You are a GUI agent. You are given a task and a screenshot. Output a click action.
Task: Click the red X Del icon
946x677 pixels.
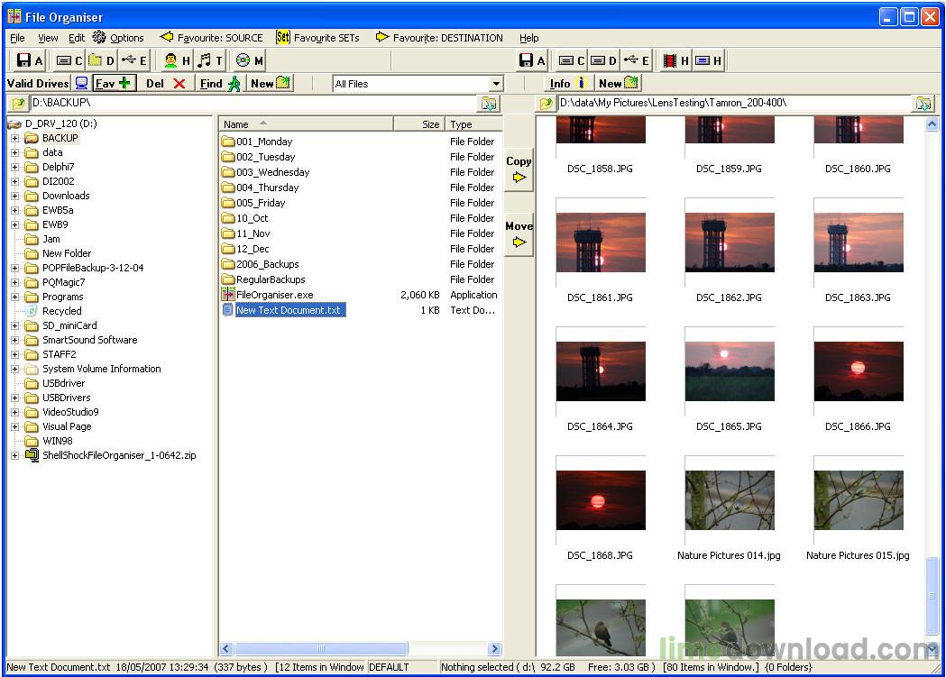[177, 83]
